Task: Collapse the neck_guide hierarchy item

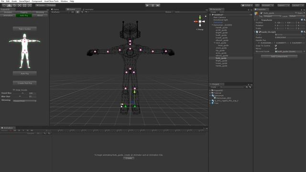Action: click(x=215, y=43)
